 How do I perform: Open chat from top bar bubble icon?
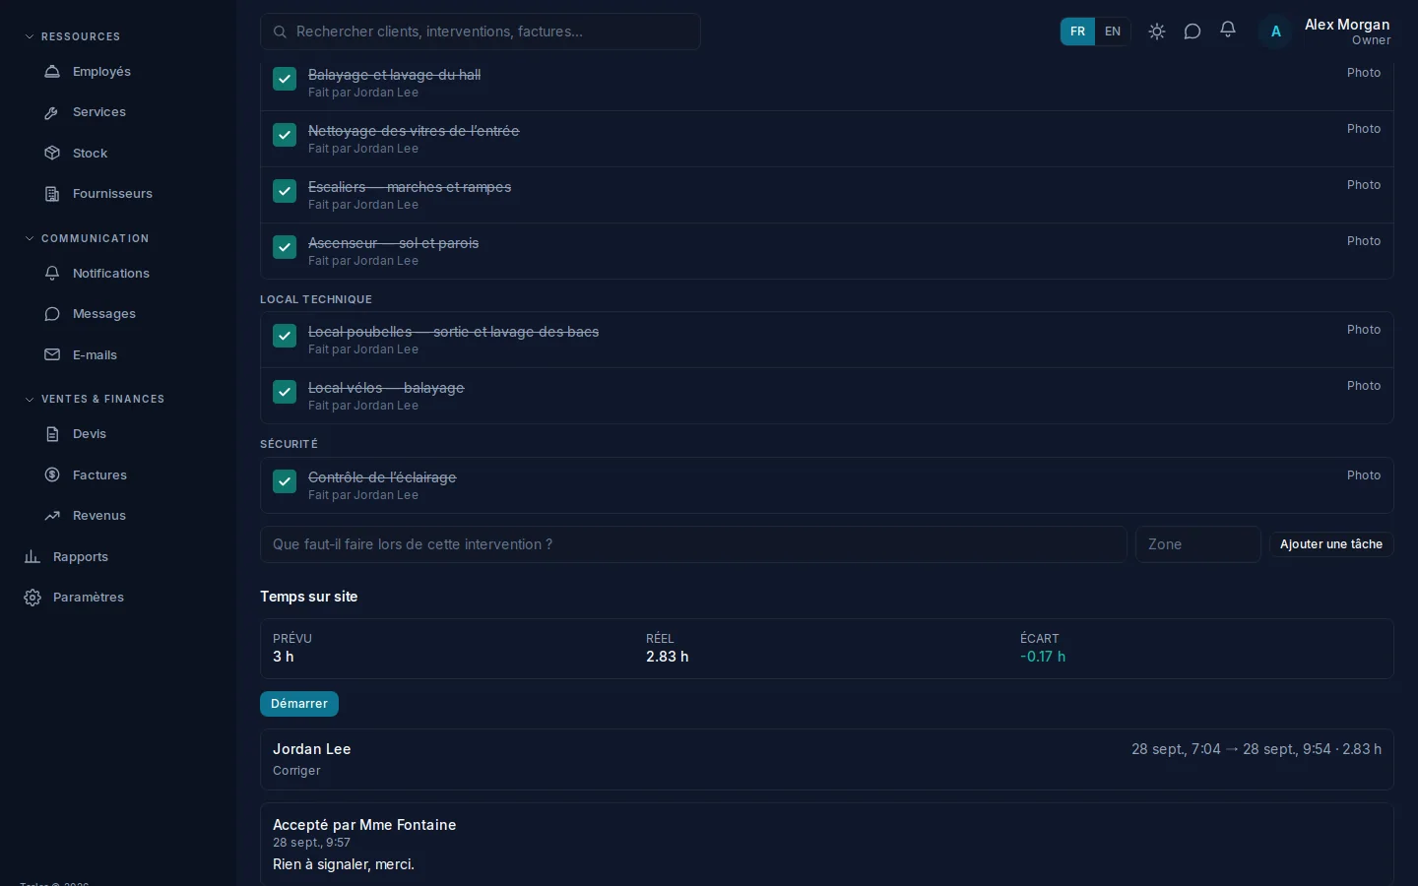pos(1192,32)
